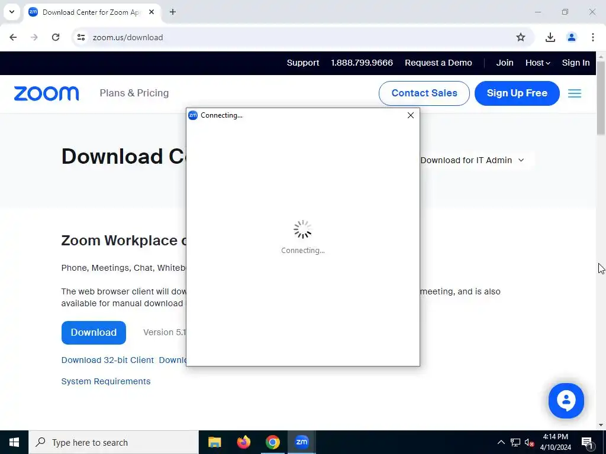Click Sign In link
This screenshot has width=606, height=454.
(x=576, y=63)
